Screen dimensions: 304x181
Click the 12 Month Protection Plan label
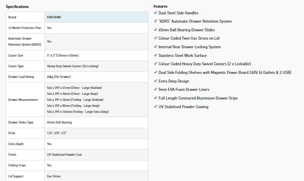coord(25,28)
